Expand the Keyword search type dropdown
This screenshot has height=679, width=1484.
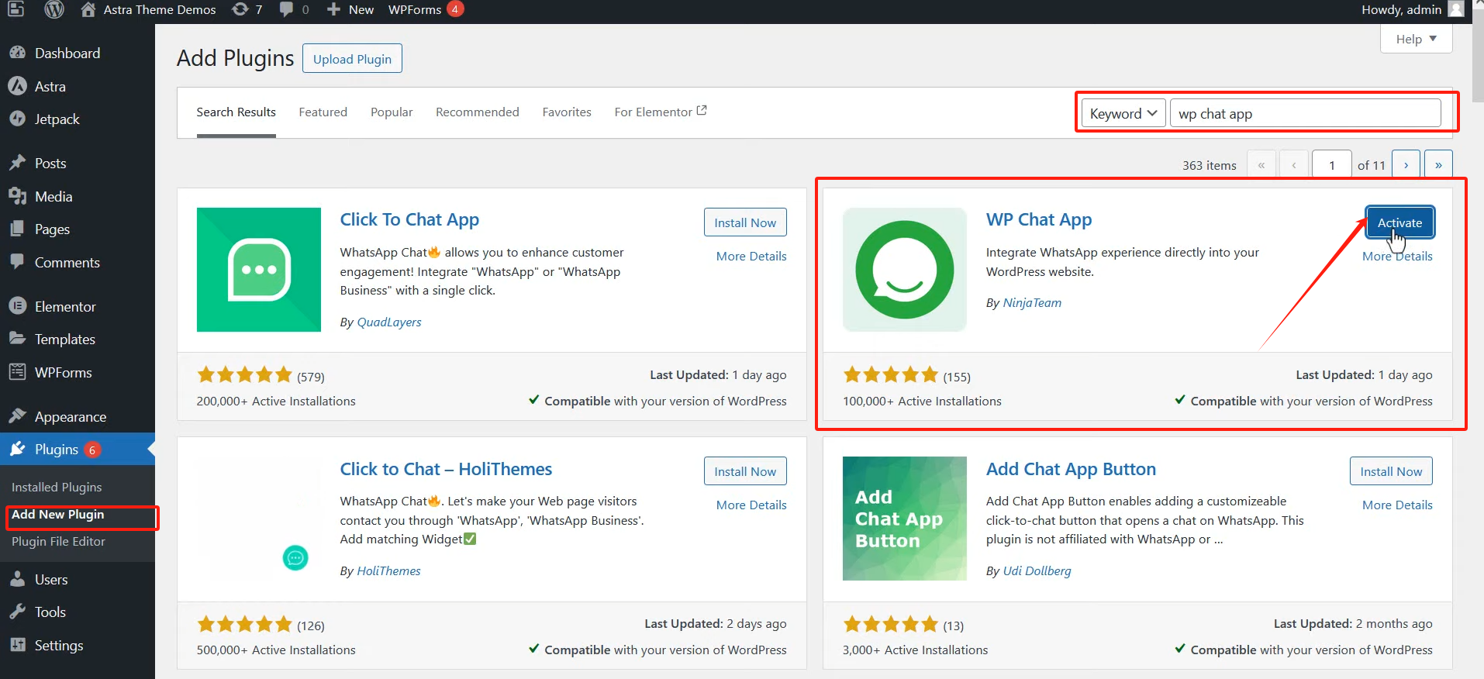[1123, 114]
